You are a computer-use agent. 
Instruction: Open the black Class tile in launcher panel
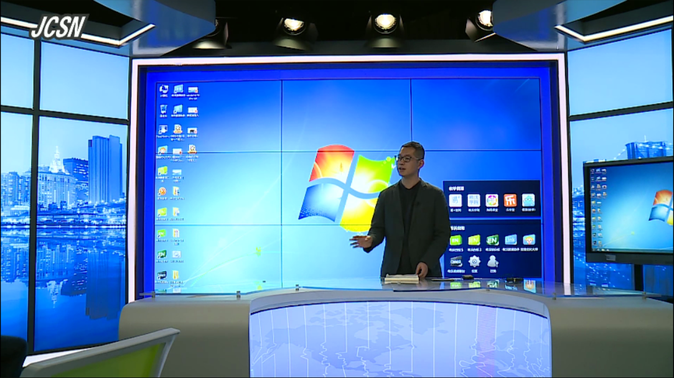[x=456, y=262]
